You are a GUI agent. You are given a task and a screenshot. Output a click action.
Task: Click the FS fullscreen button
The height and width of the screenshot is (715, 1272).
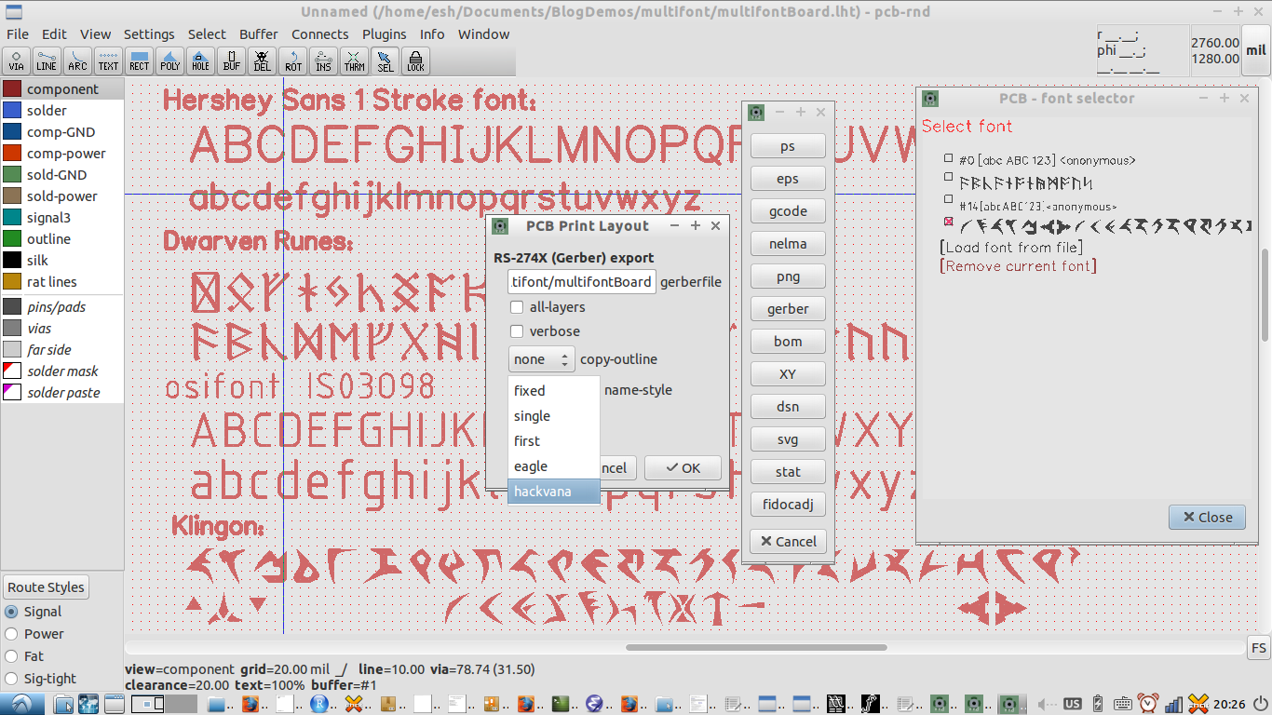click(x=1258, y=649)
